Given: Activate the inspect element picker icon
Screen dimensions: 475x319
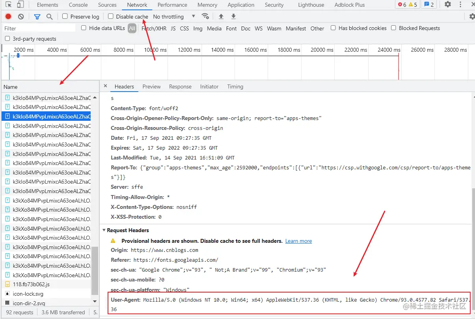Looking at the screenshot, I should point(8,5).
